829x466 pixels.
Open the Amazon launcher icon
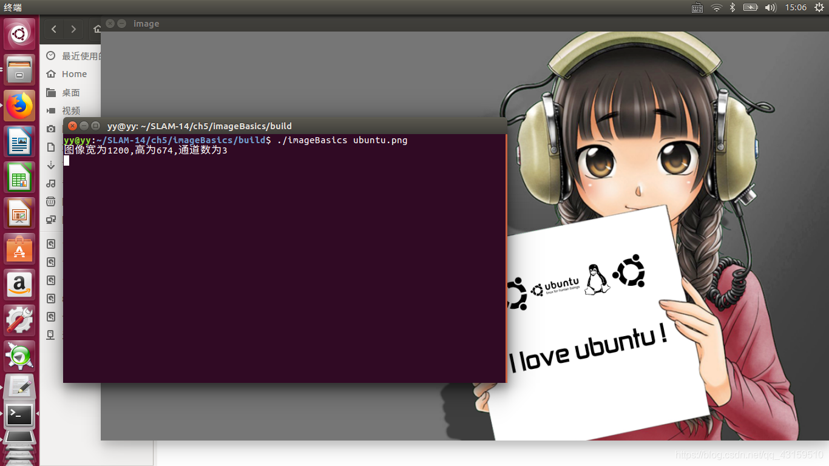(x=20, y=285)
